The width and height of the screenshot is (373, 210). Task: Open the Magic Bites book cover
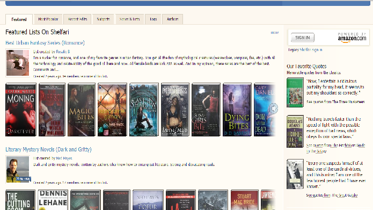point(82,110)
